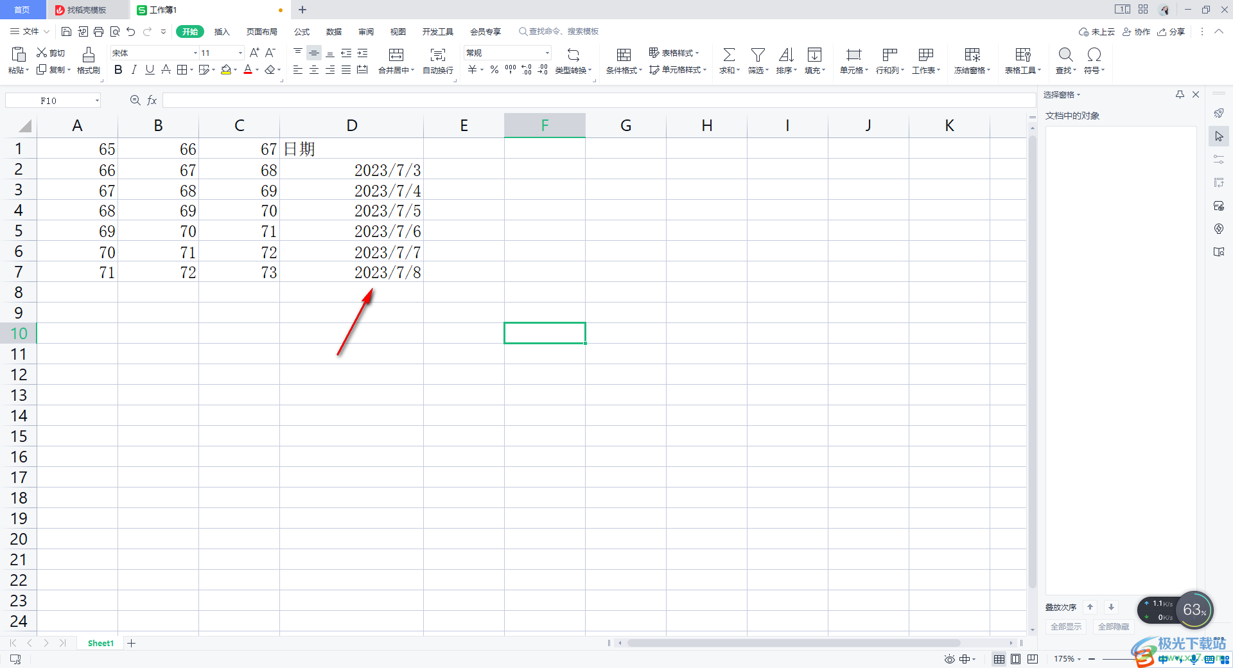Set top vertical alignment
1233x668 pixels.
(x=298, y=53)
